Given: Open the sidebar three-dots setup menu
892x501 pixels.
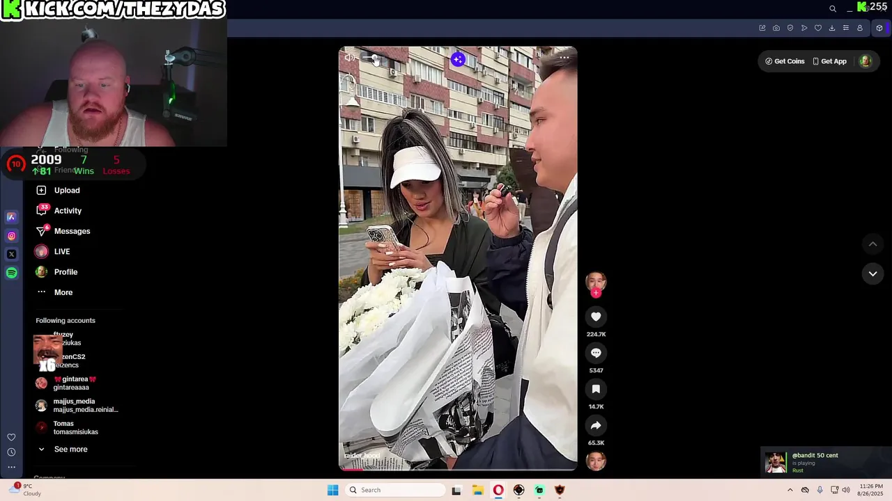Looking at the screenshot, I should pyautogui.click(x=11, y=467).
